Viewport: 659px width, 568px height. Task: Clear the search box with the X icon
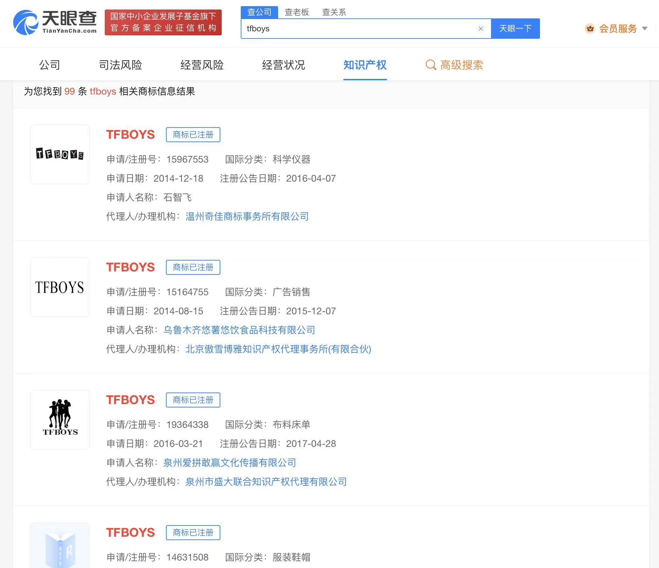481,29
